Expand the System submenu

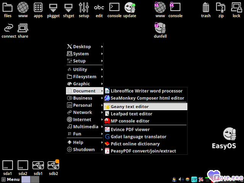(85, 54)
